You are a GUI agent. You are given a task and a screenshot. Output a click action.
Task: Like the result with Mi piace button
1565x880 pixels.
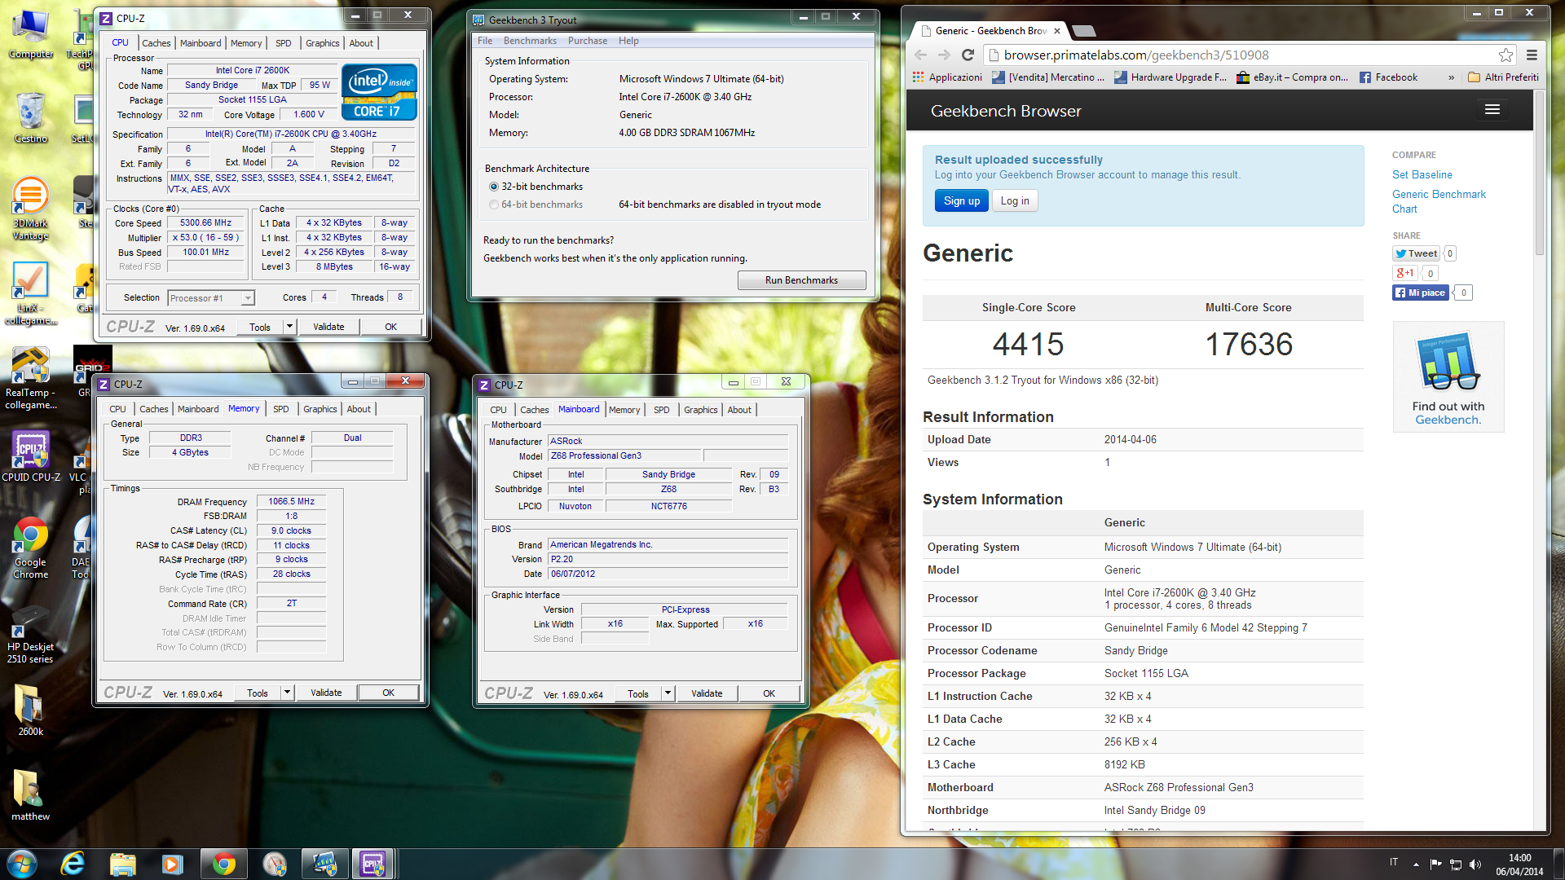(x=1421, y=293)
